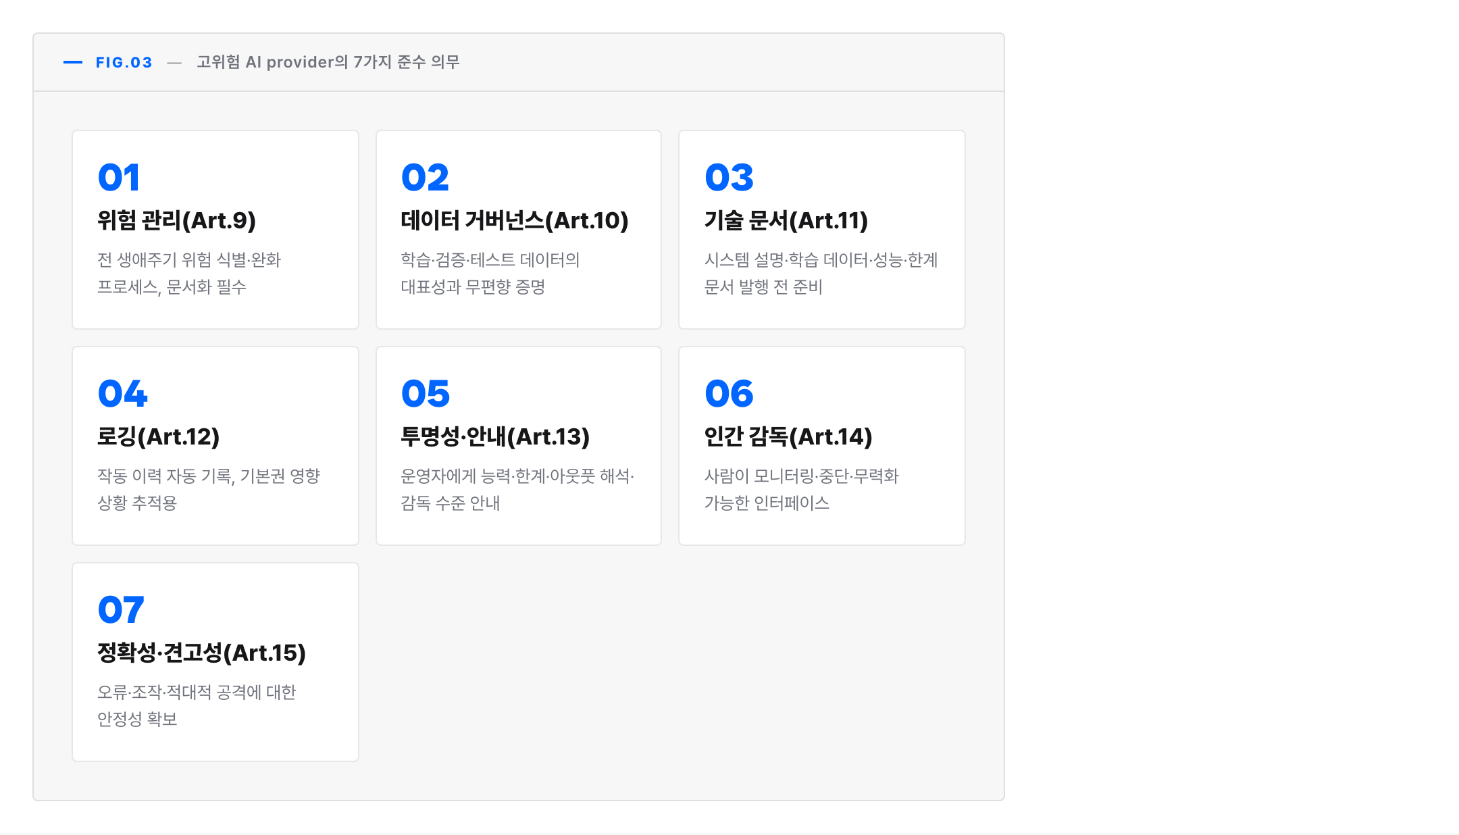
Task: Click the large blue 07 number
Action: click(121, 610)
